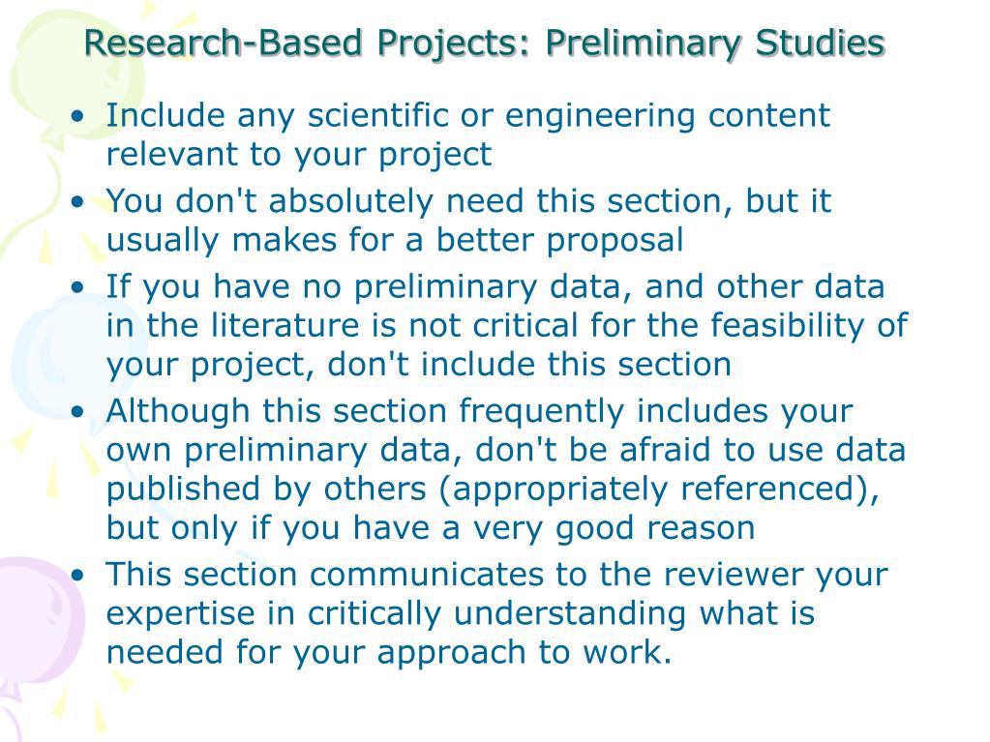Click the second bullet point marker

pyautogui.click(x=77, y=202)
